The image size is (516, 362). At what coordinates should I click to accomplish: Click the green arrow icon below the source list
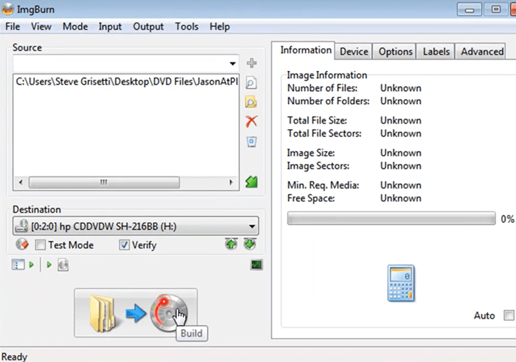coord(251,182)
